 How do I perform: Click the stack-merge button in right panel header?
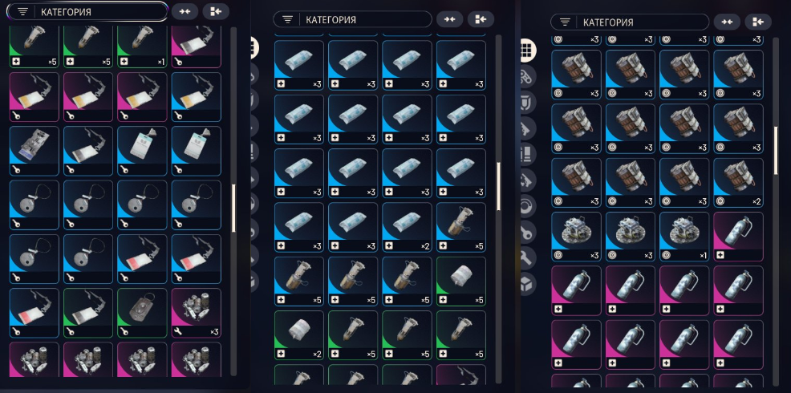[x=757, y=22]
